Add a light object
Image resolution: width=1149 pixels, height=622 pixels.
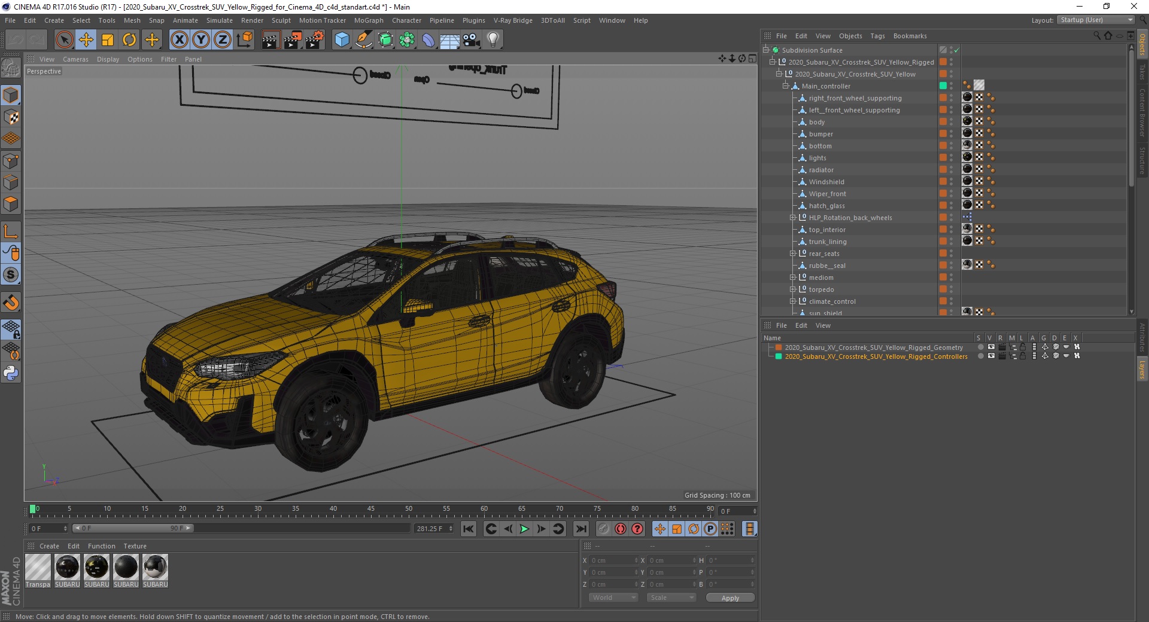[x=493, y=40]
